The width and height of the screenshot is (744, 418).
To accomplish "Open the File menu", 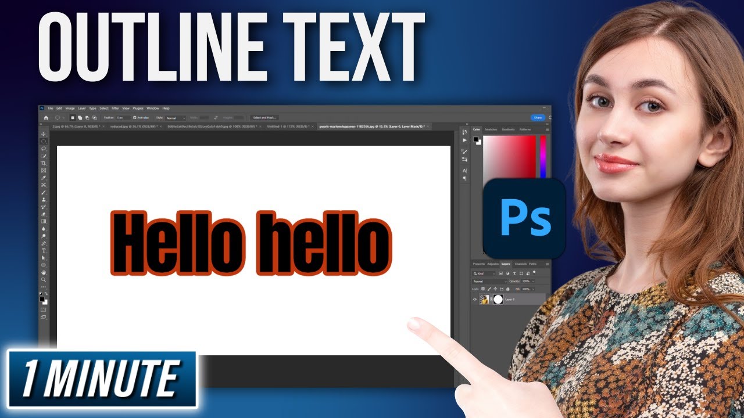I will [51, 108].
